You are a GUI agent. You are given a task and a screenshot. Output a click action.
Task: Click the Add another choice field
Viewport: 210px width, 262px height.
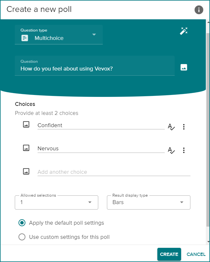coord(114,172)
